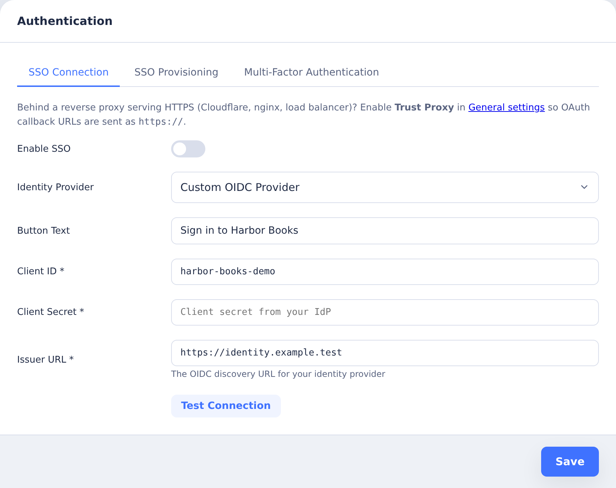
Task: Click into the Button Text field
Action: pyautogui.click(x=385, y=231)
